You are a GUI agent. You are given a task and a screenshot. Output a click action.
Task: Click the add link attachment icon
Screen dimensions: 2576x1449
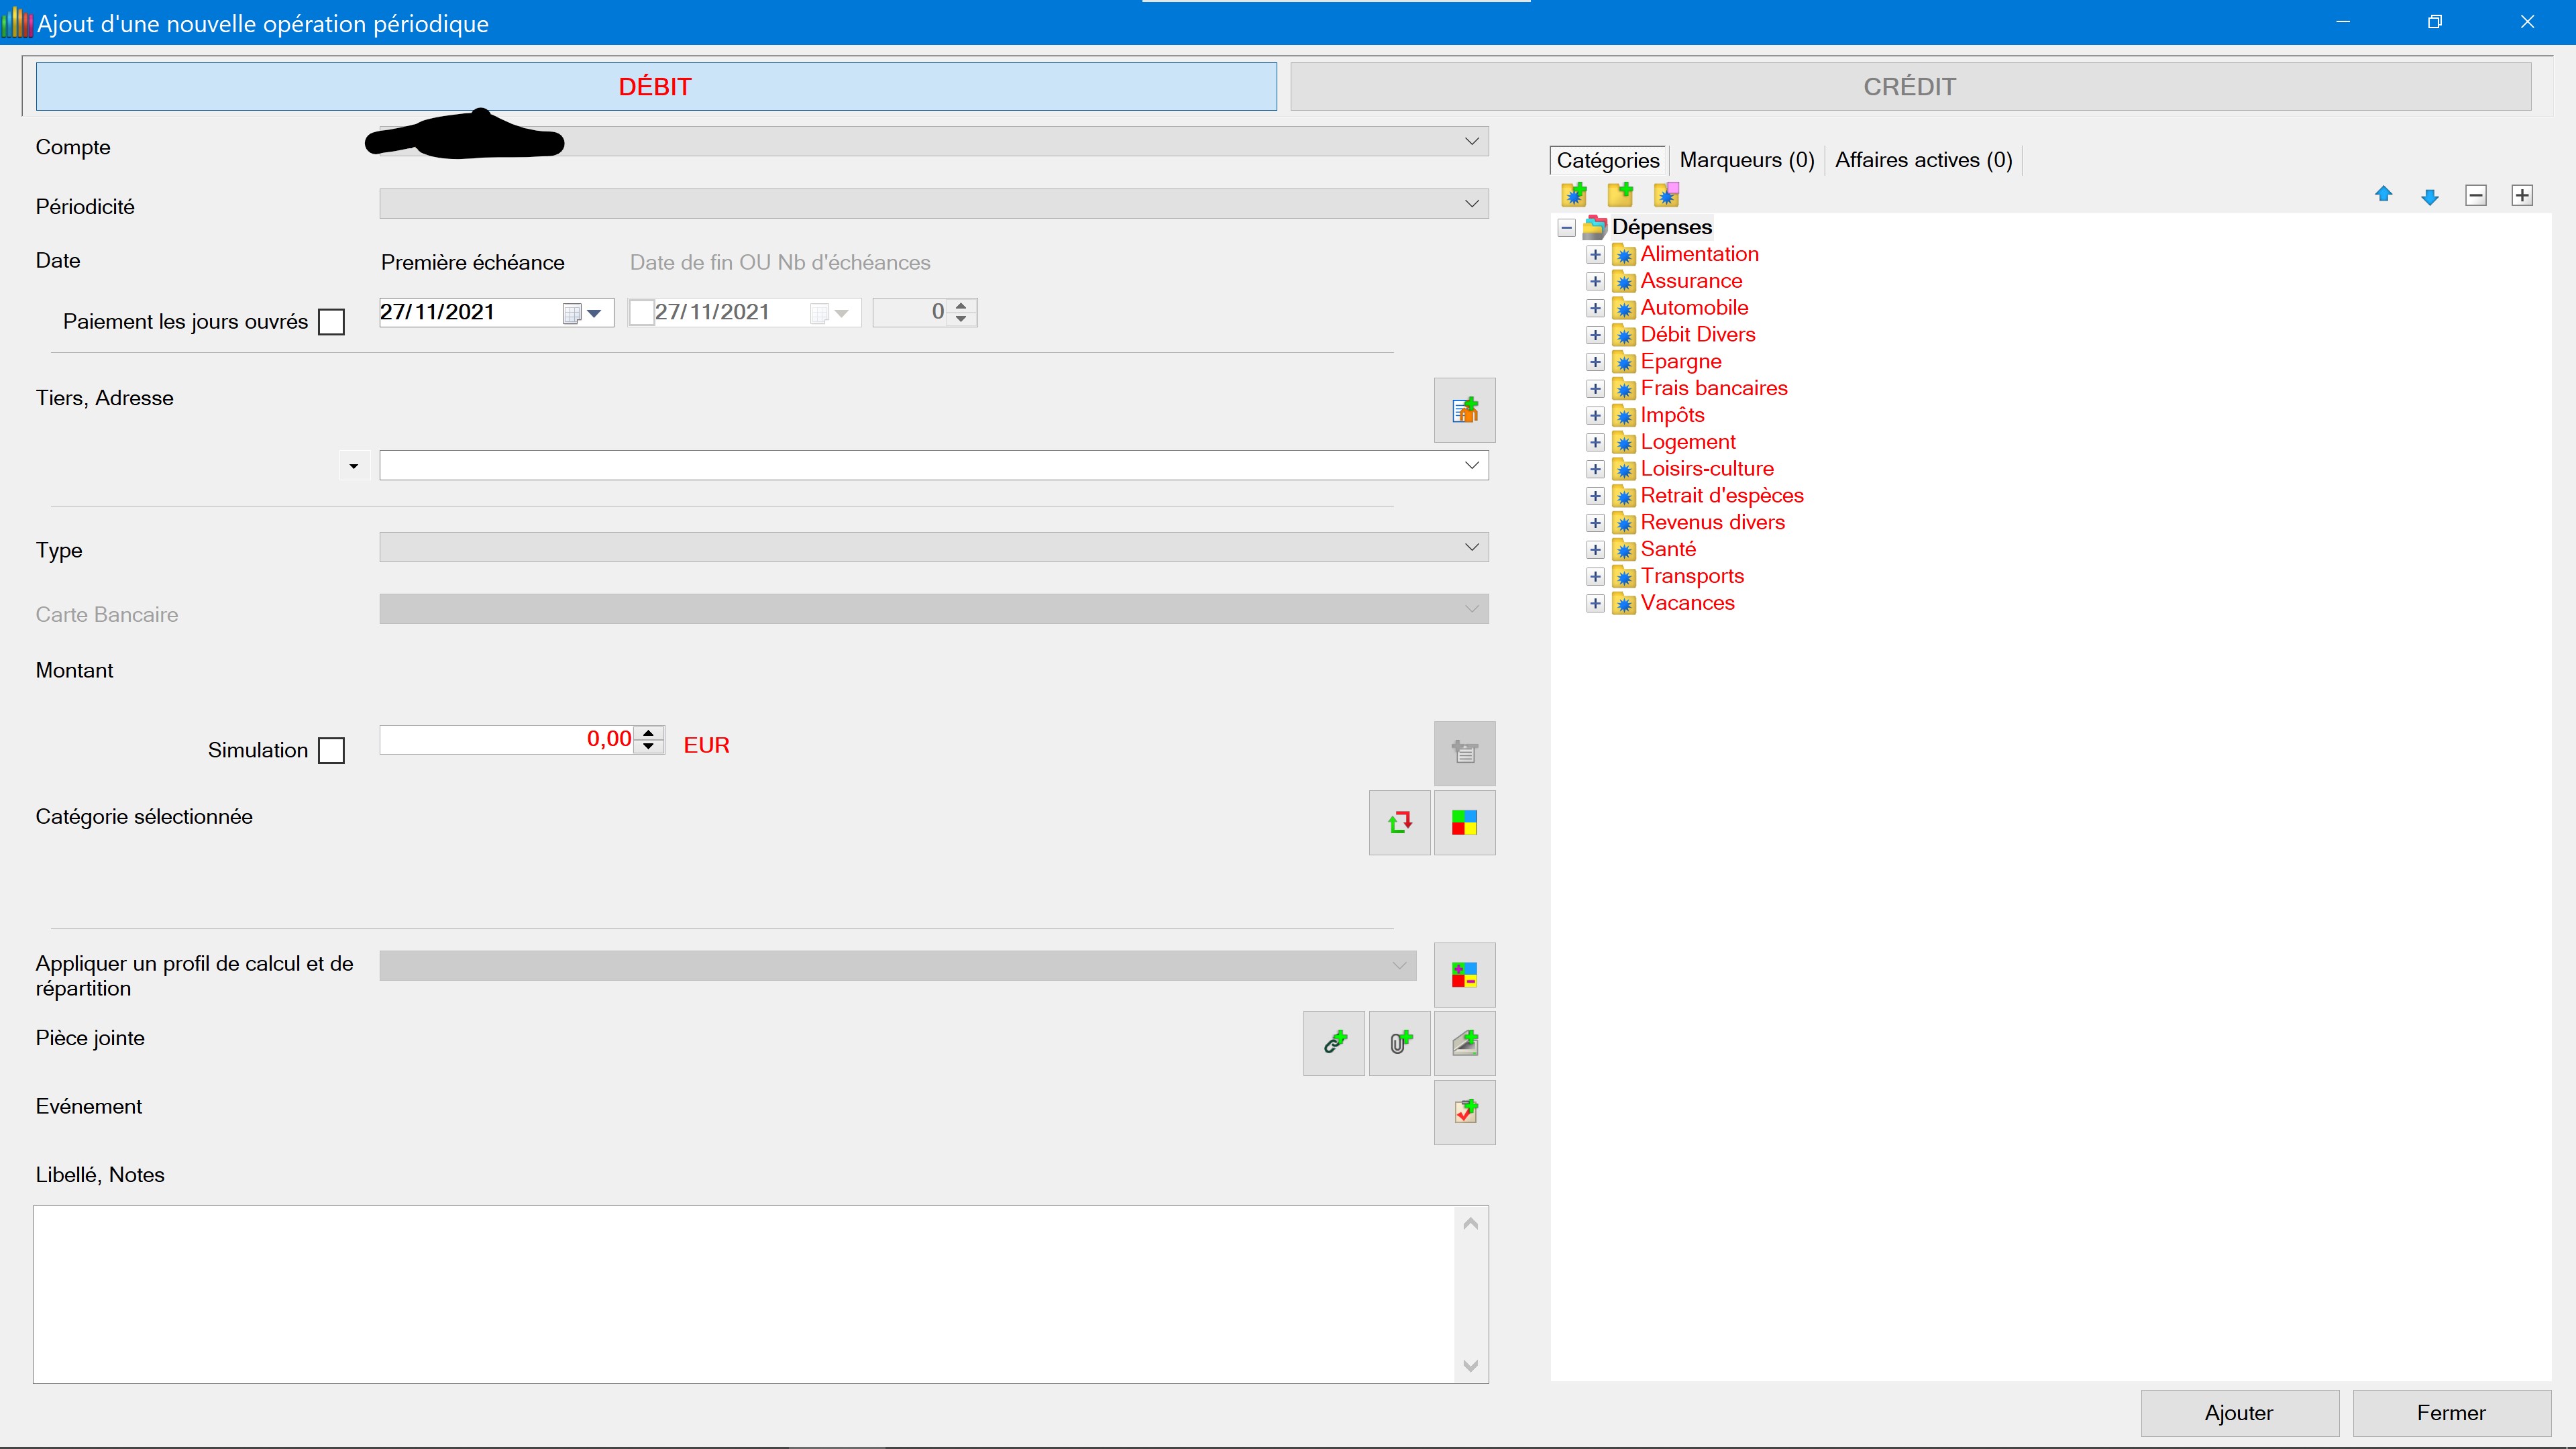(1334, 1043)
